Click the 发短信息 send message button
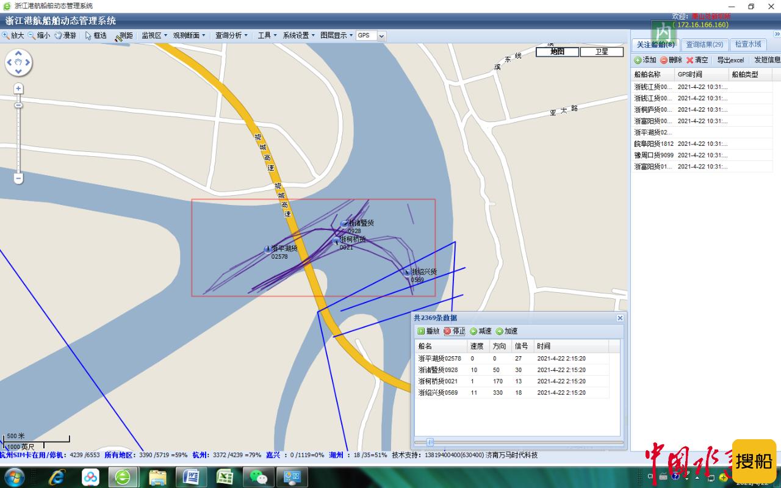 point(767,60)
